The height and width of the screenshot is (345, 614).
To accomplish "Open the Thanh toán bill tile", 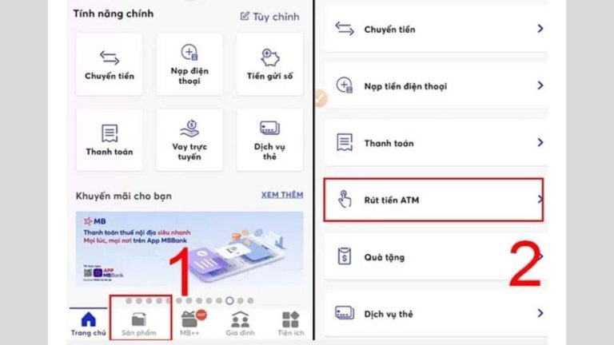I will pos(110,140).
